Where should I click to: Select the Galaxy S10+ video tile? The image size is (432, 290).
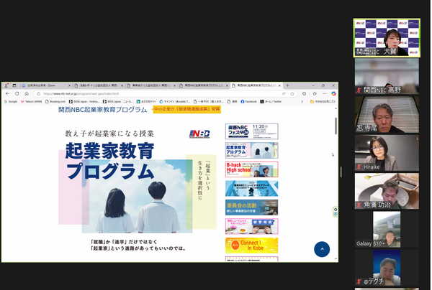pyautogui.click(x=387, y=229)
